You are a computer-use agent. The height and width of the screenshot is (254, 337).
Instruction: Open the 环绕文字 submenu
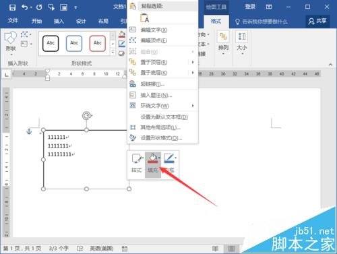click(x=162, y=106)
